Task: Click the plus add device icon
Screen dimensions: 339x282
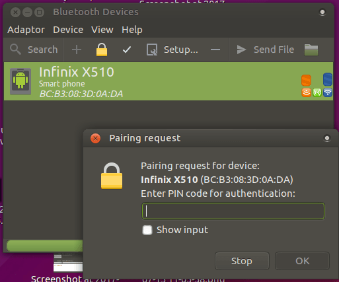Action: click(x=77, y=50)
